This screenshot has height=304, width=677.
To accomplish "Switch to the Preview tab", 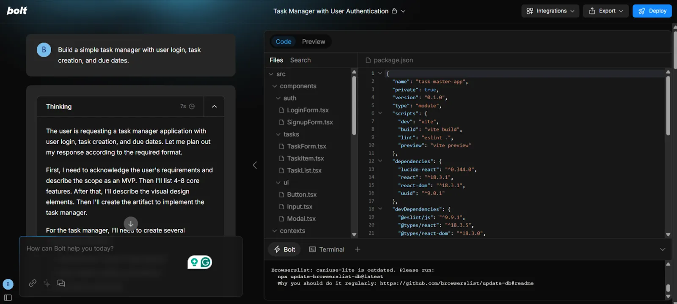I will [314, 42].
